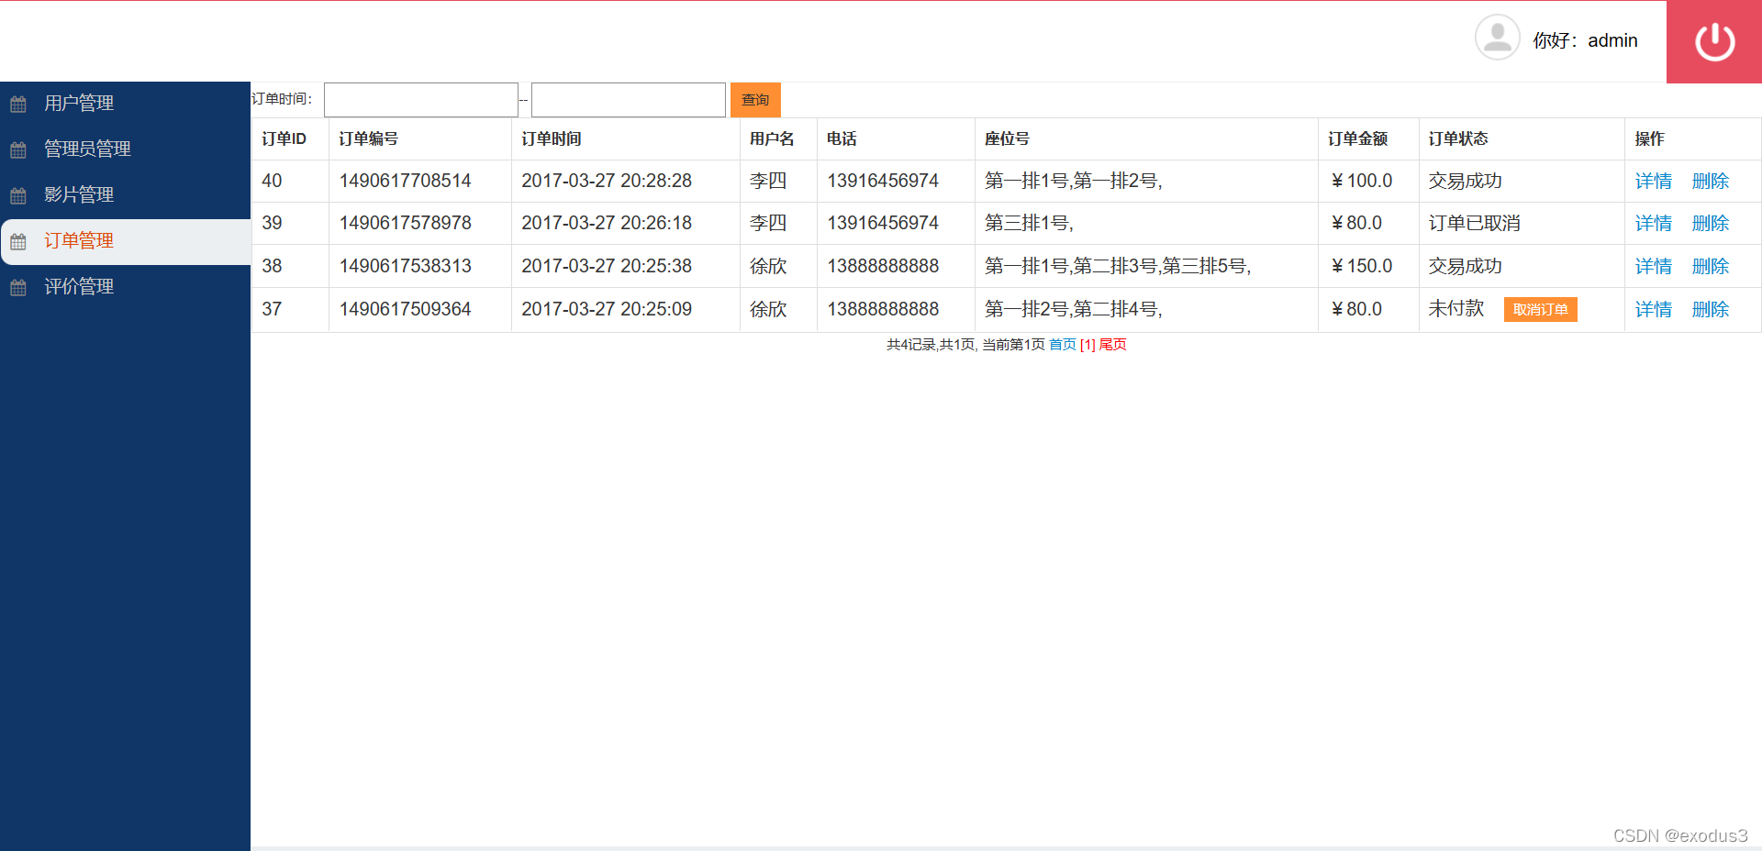Click seat text 第三排1号,

(1029, 224)
